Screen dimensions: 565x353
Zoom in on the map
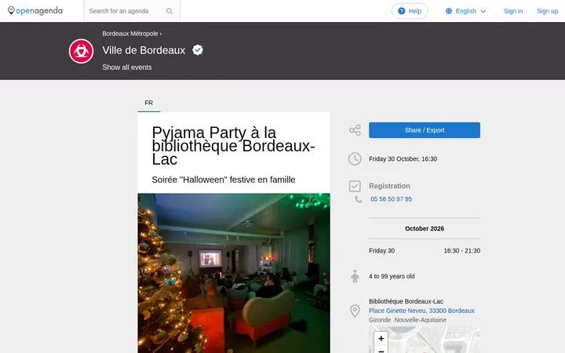pyautogui.click(x=381, y=338)
